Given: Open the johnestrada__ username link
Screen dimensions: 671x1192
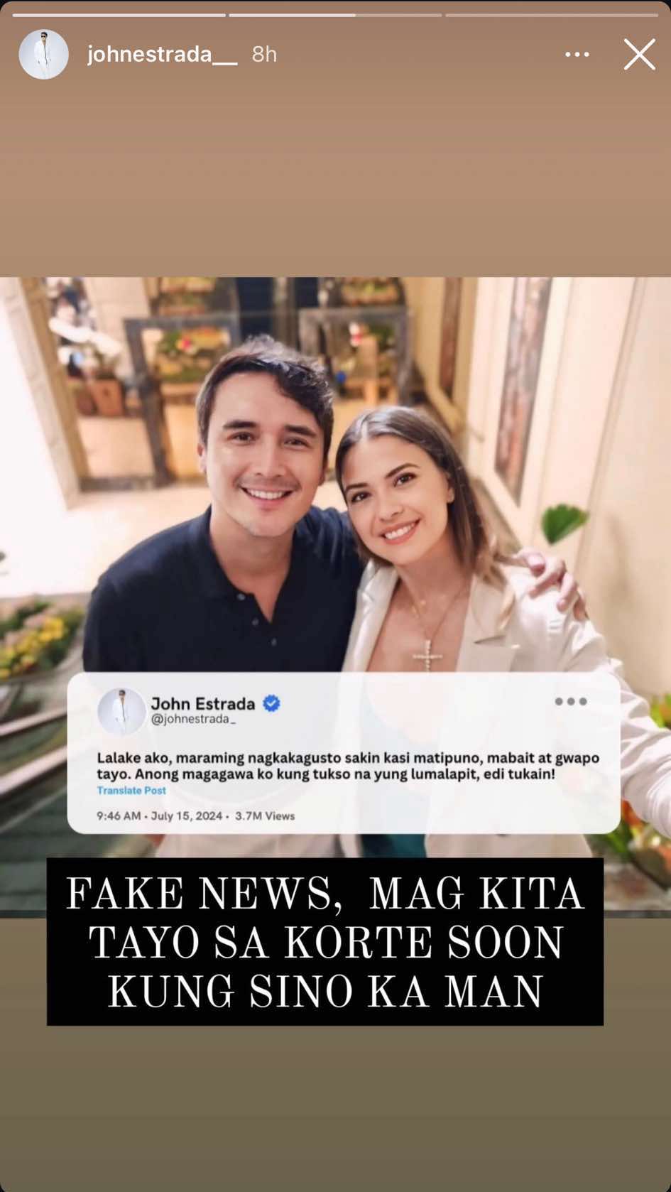Looking at the screenshot, I should click(x=162, y=55).
